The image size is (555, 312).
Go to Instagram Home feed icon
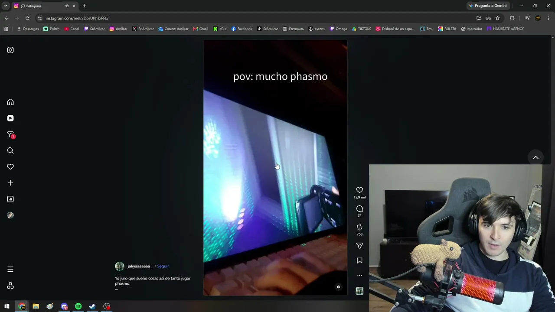[x=10, y=102]
